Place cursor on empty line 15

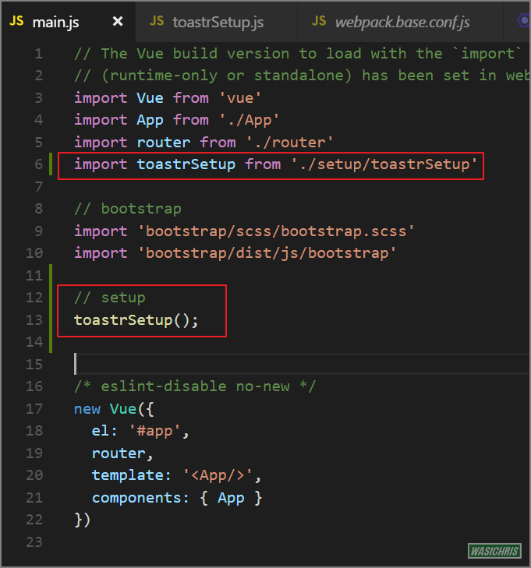click(234, 364)
